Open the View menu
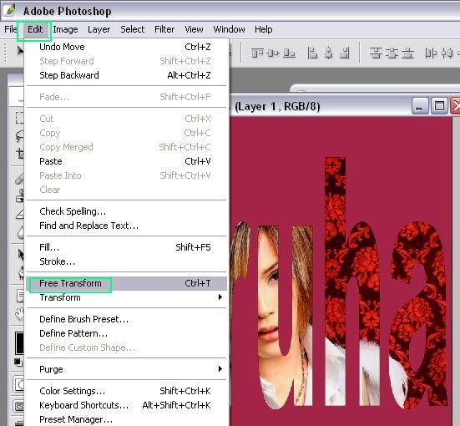Viewport: 460px width, 426px height. coord(194,29)
